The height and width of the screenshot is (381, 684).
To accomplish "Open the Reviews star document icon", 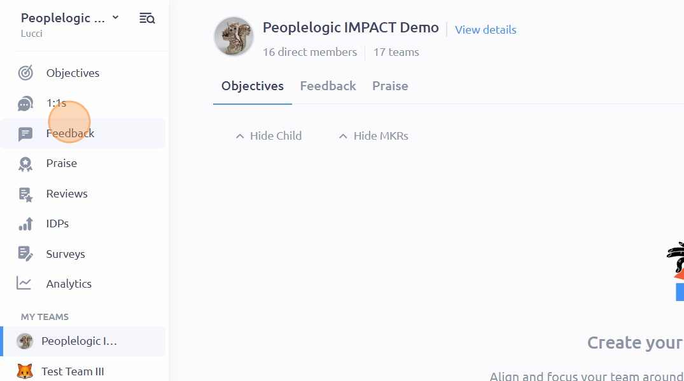I will (25, 194).
